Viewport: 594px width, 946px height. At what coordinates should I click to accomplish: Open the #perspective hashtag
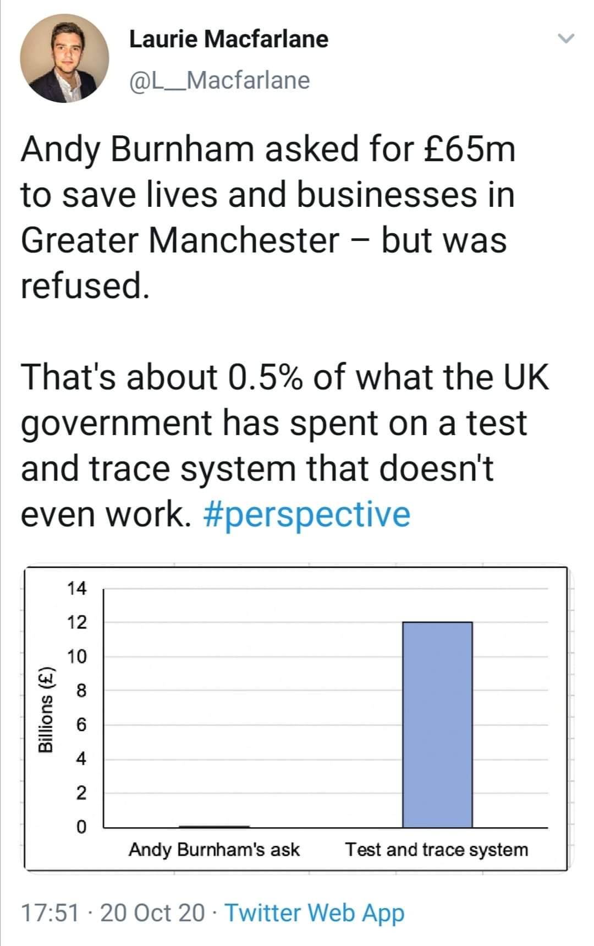click(307, 514)
